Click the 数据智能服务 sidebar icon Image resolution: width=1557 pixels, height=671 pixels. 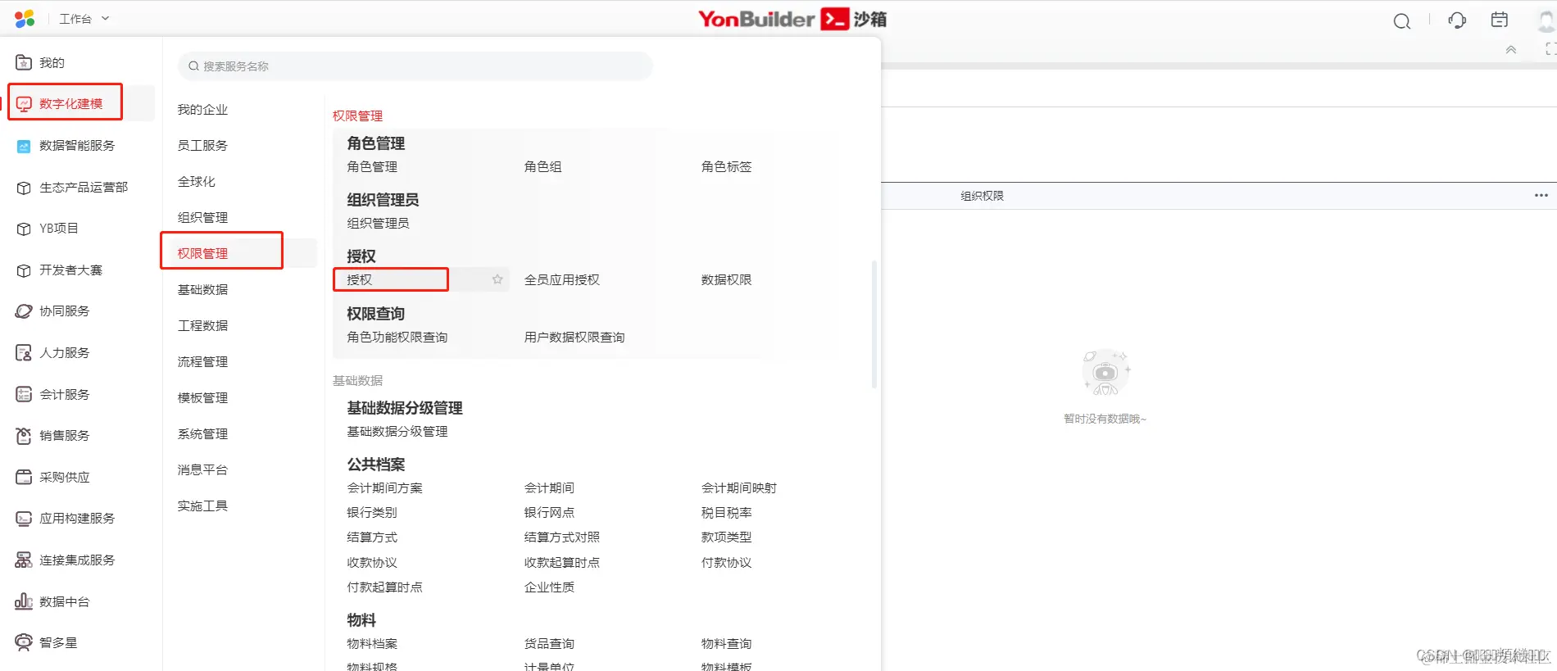click(x=24, y=146)
